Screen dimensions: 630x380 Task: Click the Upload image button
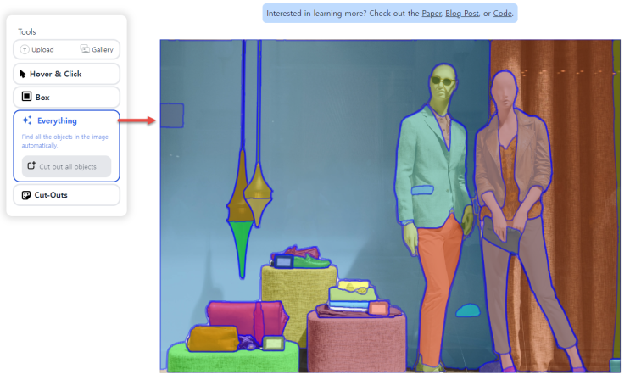(x=37, y=50)
